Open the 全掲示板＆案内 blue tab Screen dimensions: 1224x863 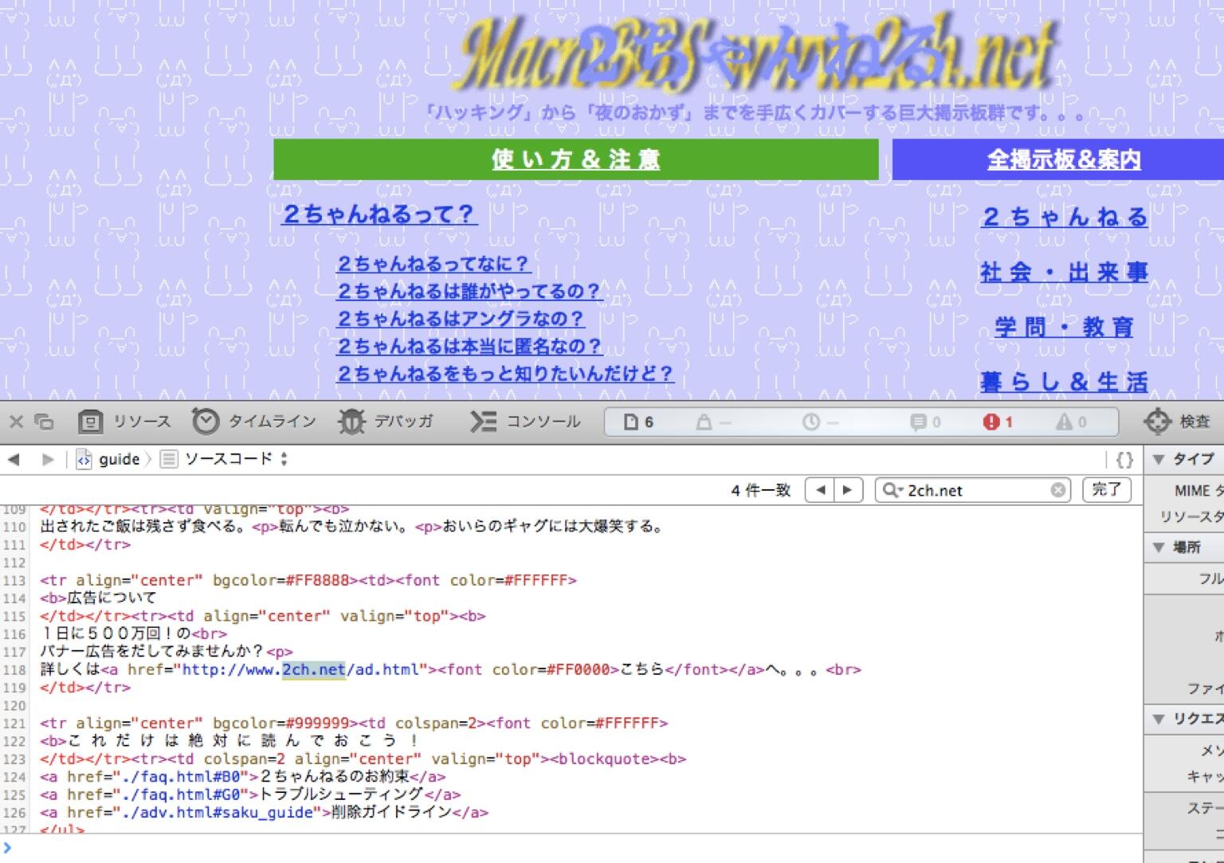coord(1064,159)
